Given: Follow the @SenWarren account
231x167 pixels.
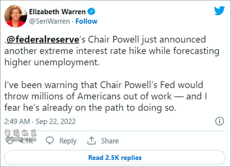Looking at the screenshot, I should click(86, 21).
